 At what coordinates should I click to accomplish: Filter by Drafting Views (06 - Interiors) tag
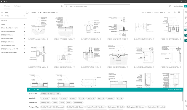point(156,107)
